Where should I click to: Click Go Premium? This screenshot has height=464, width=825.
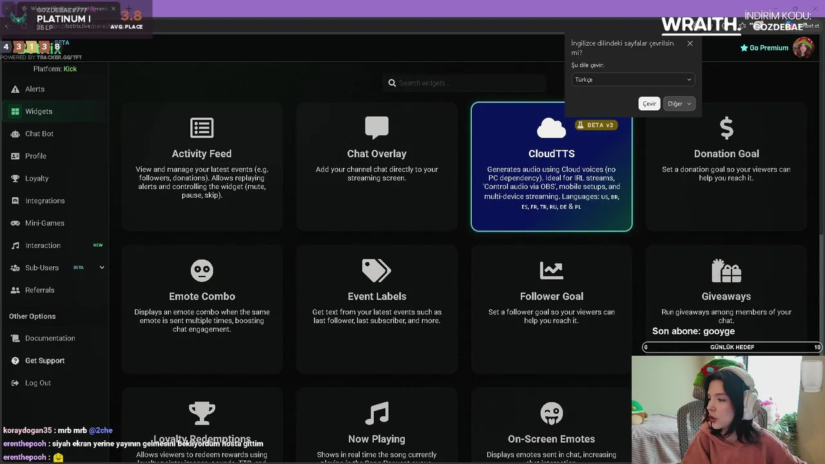[x=764, y=48]
